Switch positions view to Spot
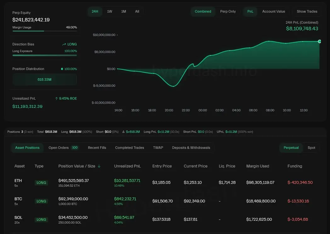The height and width of the screenshot is (234, 330). click(x=311, y=148)
